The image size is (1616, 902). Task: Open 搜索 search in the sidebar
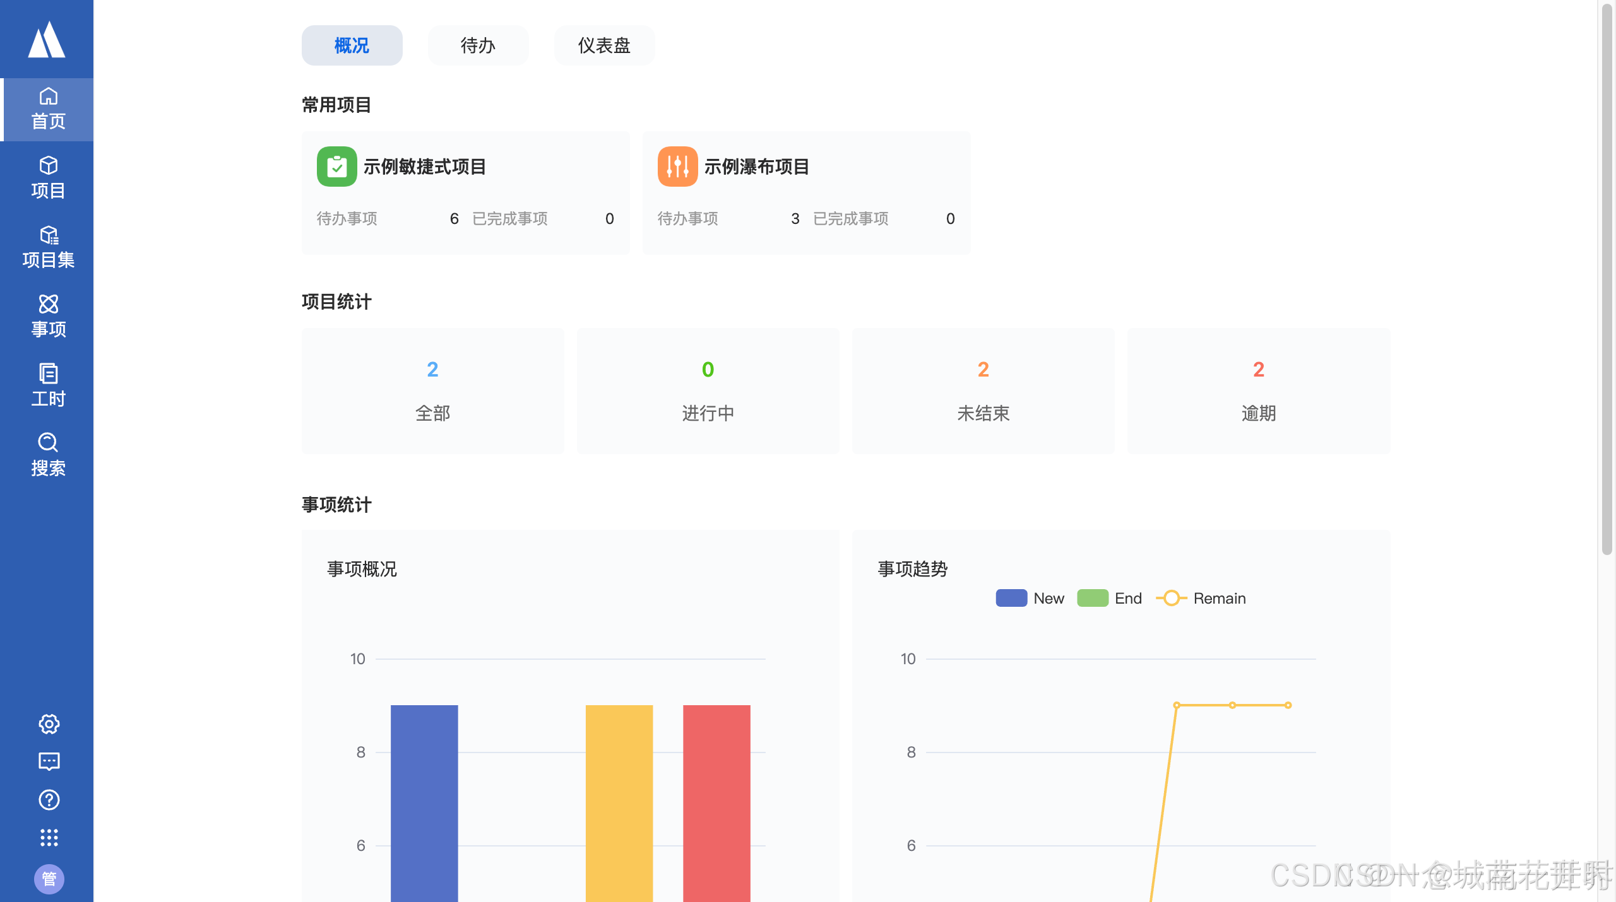(x=48, y=456)
